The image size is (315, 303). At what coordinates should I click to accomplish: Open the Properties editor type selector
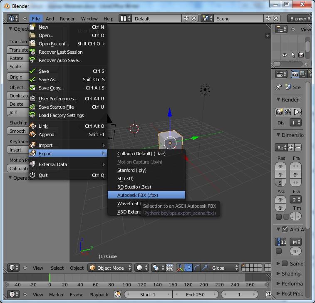281,74
